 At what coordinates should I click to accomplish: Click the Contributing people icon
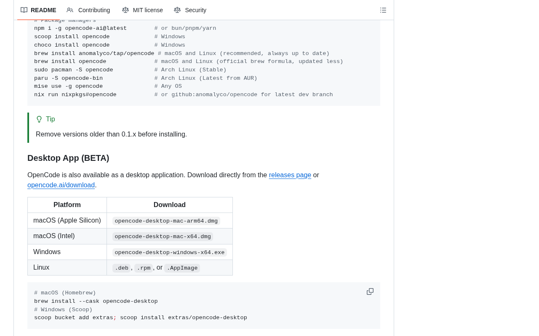click(70, 10)
